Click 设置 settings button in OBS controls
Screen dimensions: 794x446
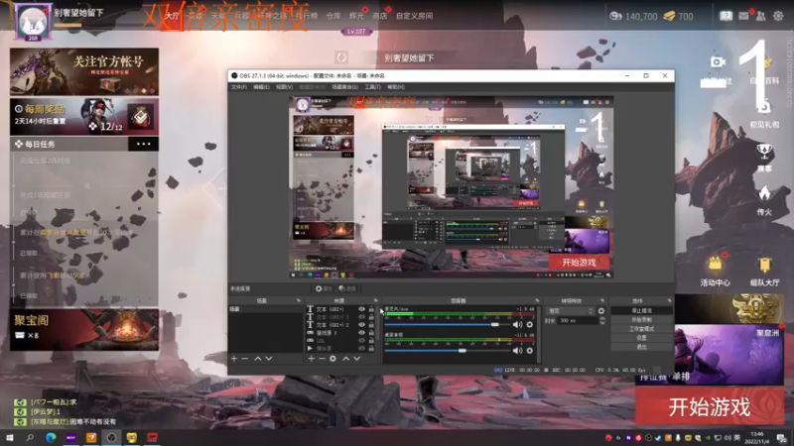click(x=641, y=338)
